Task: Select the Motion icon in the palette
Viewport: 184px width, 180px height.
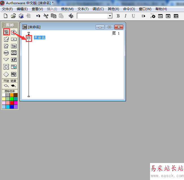Action: pos(6,39)
